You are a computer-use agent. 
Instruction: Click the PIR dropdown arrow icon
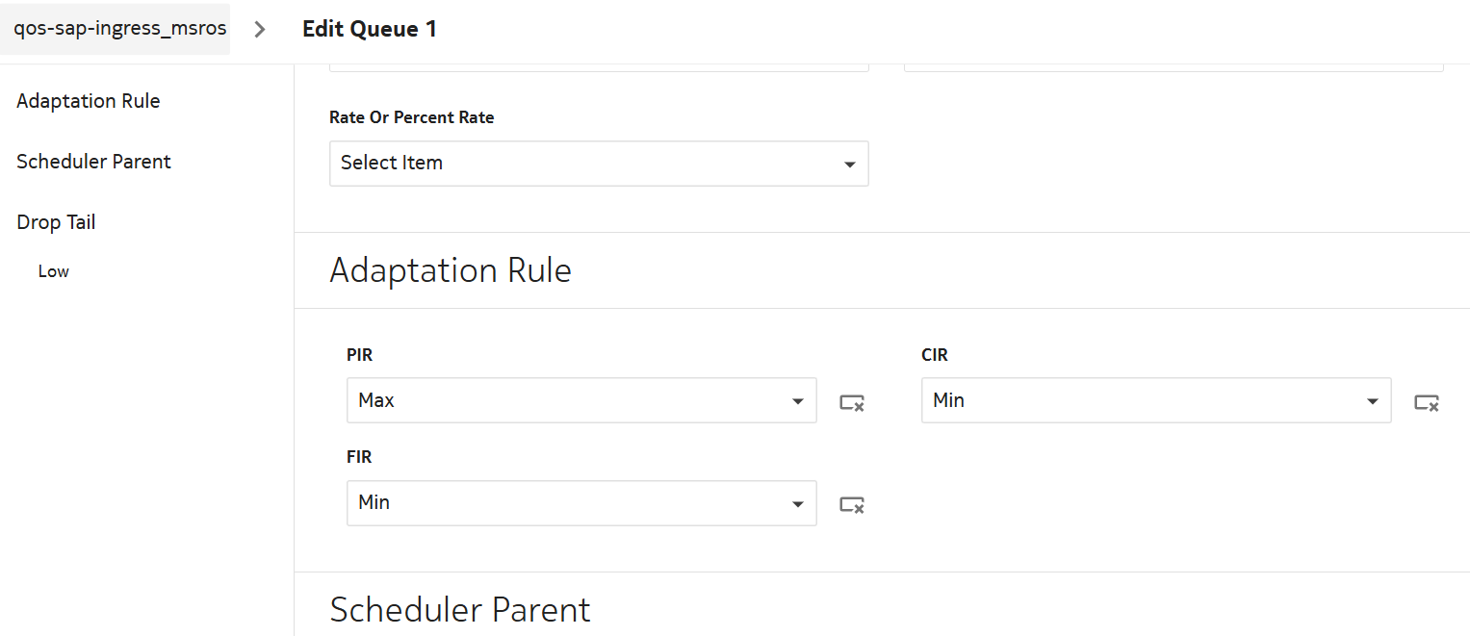[797, 401]
